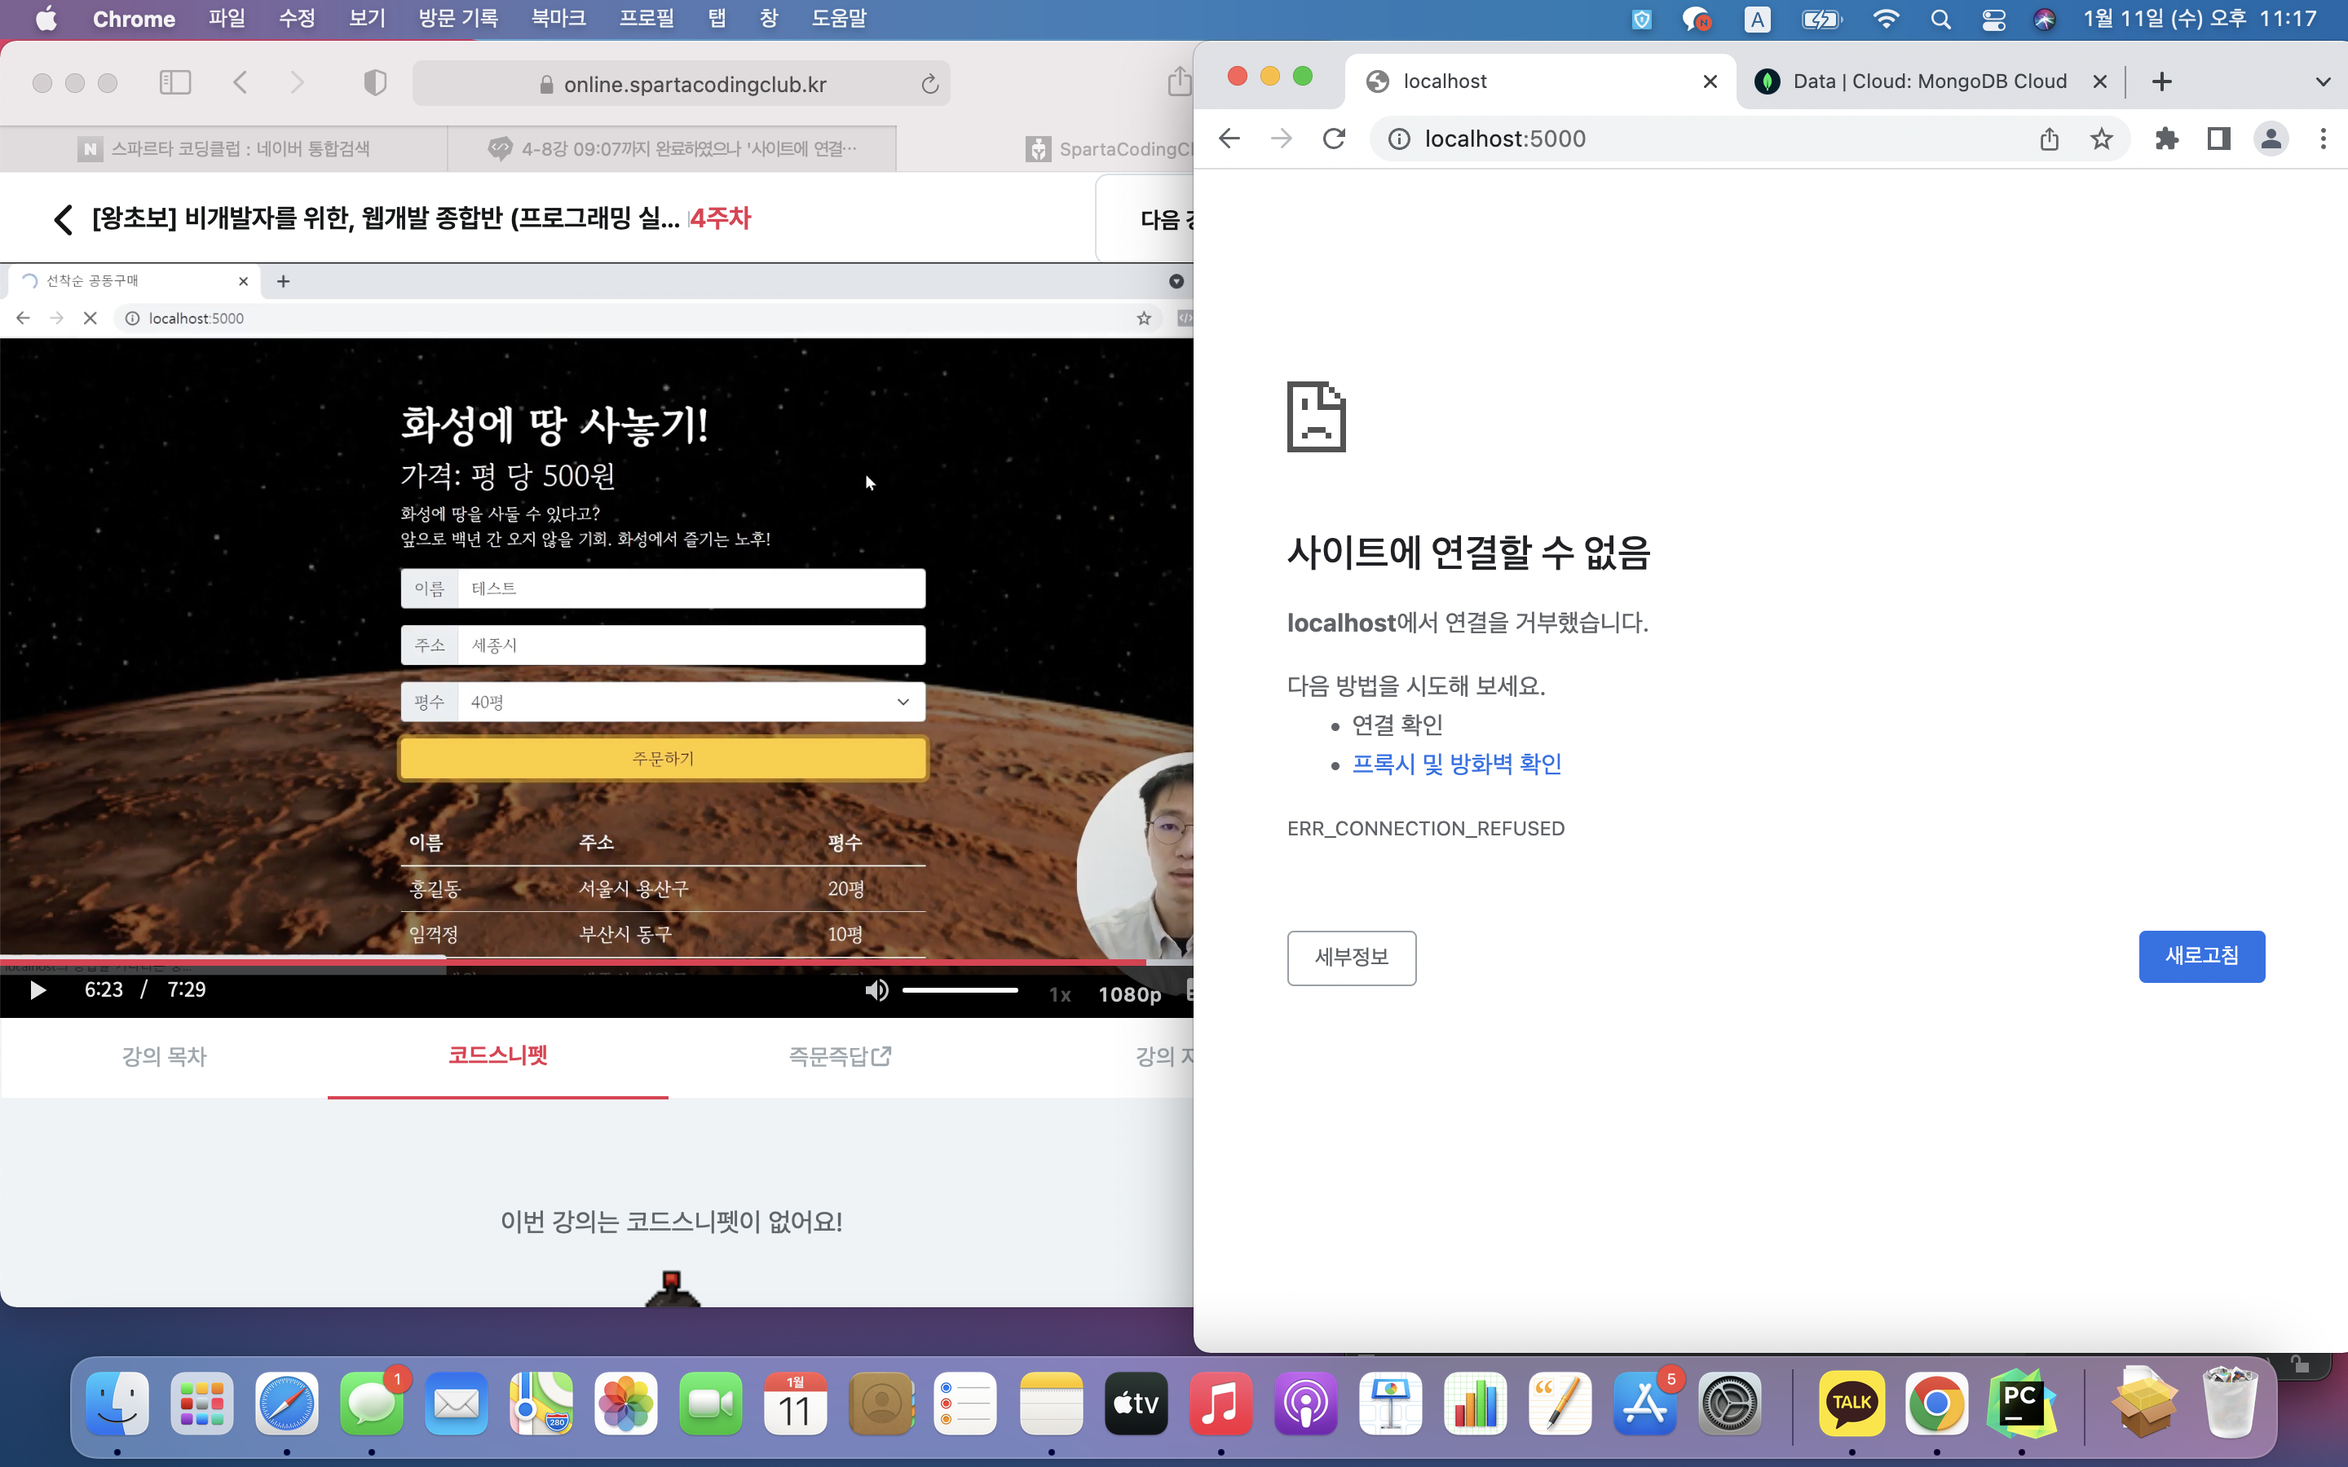Switch to 스파르타 코딩클럽 네이버 통합검색 tab

pos(224,148)
